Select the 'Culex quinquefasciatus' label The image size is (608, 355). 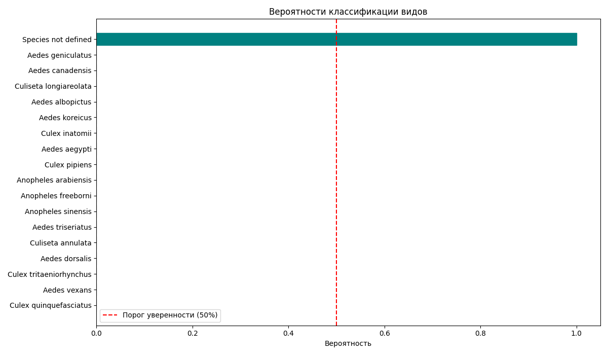[x=51, y=306]
